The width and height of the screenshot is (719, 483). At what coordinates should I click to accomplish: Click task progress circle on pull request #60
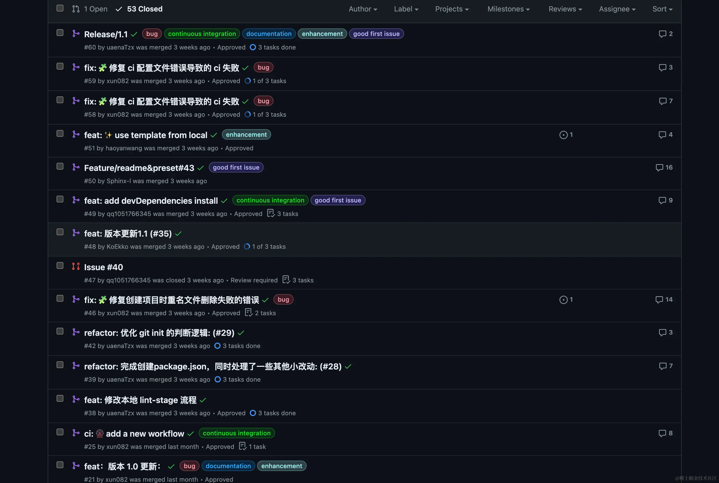pos(253,47)
